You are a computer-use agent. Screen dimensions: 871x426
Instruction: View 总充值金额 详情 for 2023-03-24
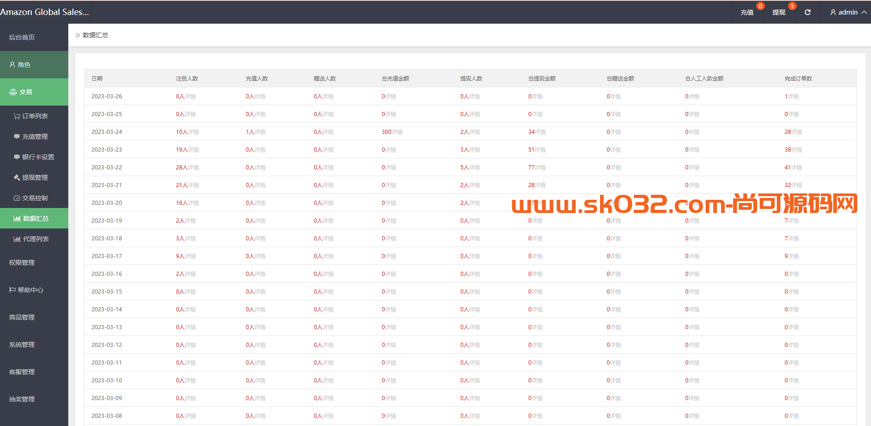(397, 132)
